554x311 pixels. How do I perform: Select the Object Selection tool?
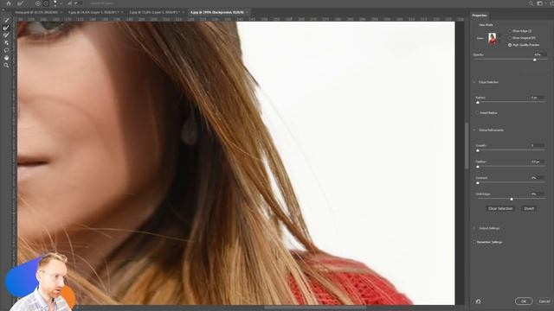[x=6, y=42]
